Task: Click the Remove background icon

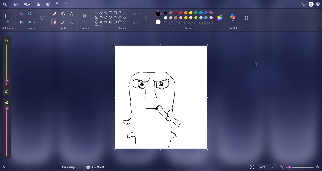Action: click(x=21, y=22)
